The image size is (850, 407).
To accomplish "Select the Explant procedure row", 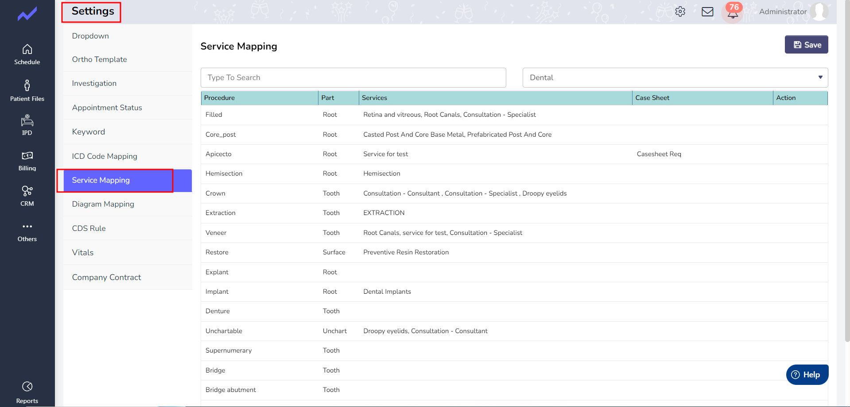I will point(514,272).
